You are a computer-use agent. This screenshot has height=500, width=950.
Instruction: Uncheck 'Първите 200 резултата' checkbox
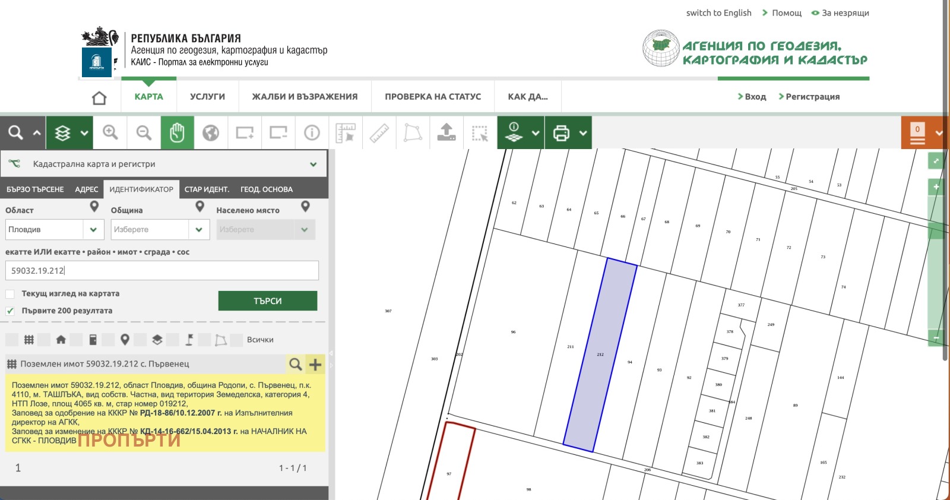click(10, 311)
